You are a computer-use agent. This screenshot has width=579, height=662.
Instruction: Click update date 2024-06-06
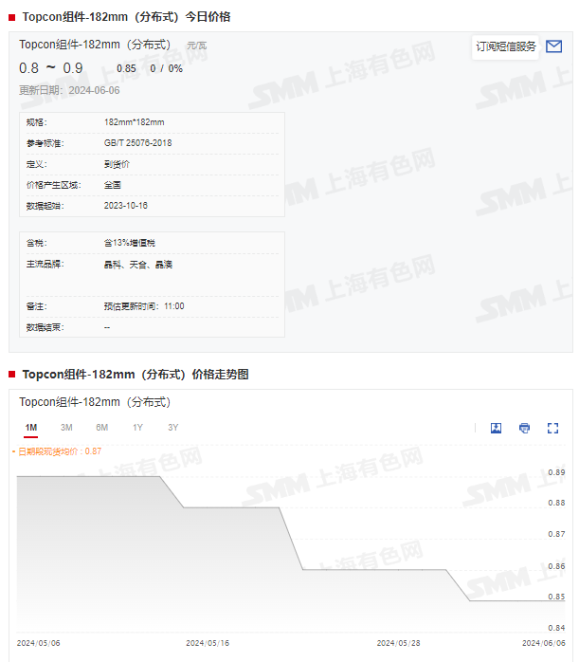pos(94,90)
